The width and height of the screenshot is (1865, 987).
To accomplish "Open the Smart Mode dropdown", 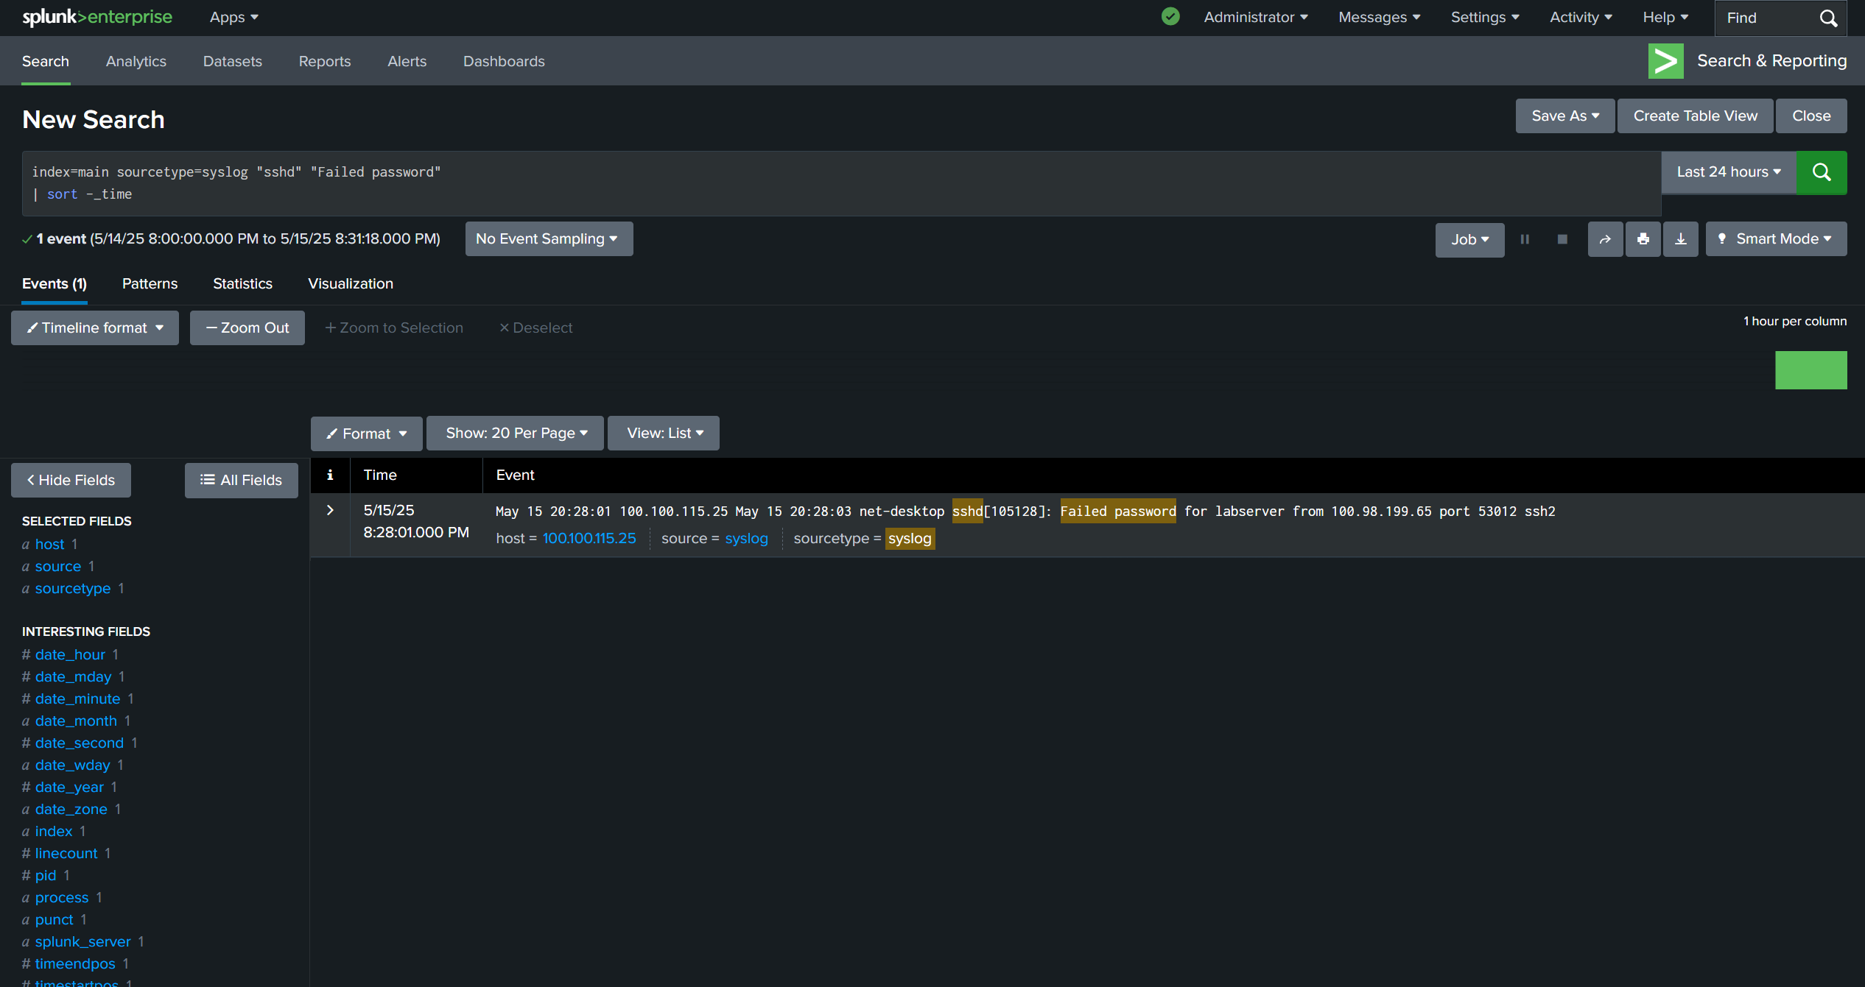I will coord(1775,239).
